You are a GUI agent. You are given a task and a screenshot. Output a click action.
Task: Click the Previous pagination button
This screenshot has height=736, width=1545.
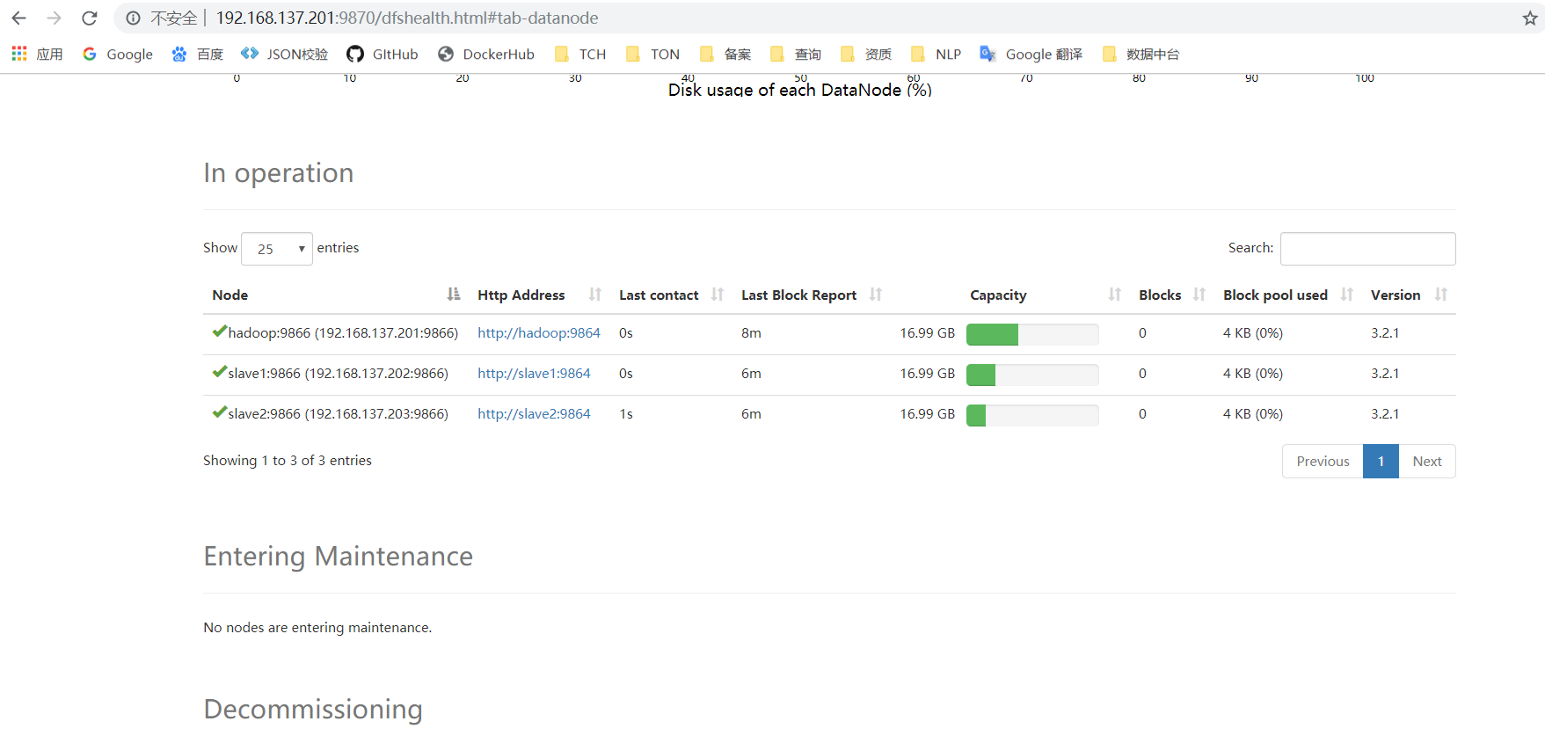[1323, 462]
